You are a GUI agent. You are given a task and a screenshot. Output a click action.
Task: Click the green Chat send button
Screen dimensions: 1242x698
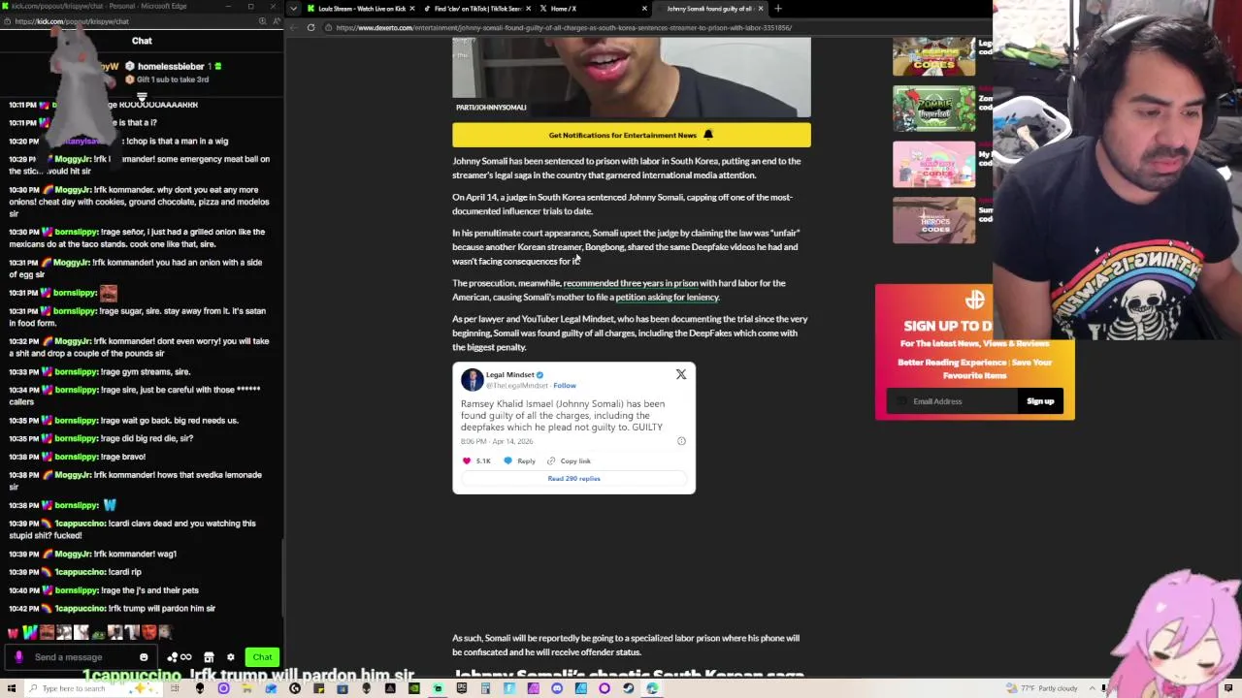[x=262, y=657]
